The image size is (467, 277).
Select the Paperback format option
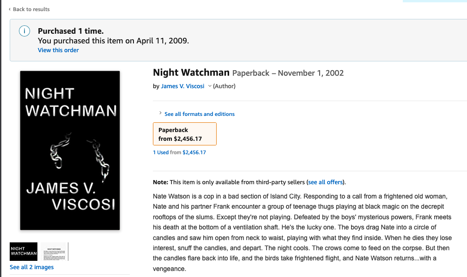tap(184, 134)
